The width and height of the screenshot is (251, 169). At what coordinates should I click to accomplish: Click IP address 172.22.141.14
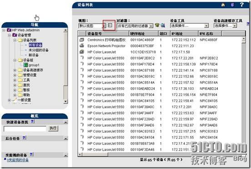(183, 70)
